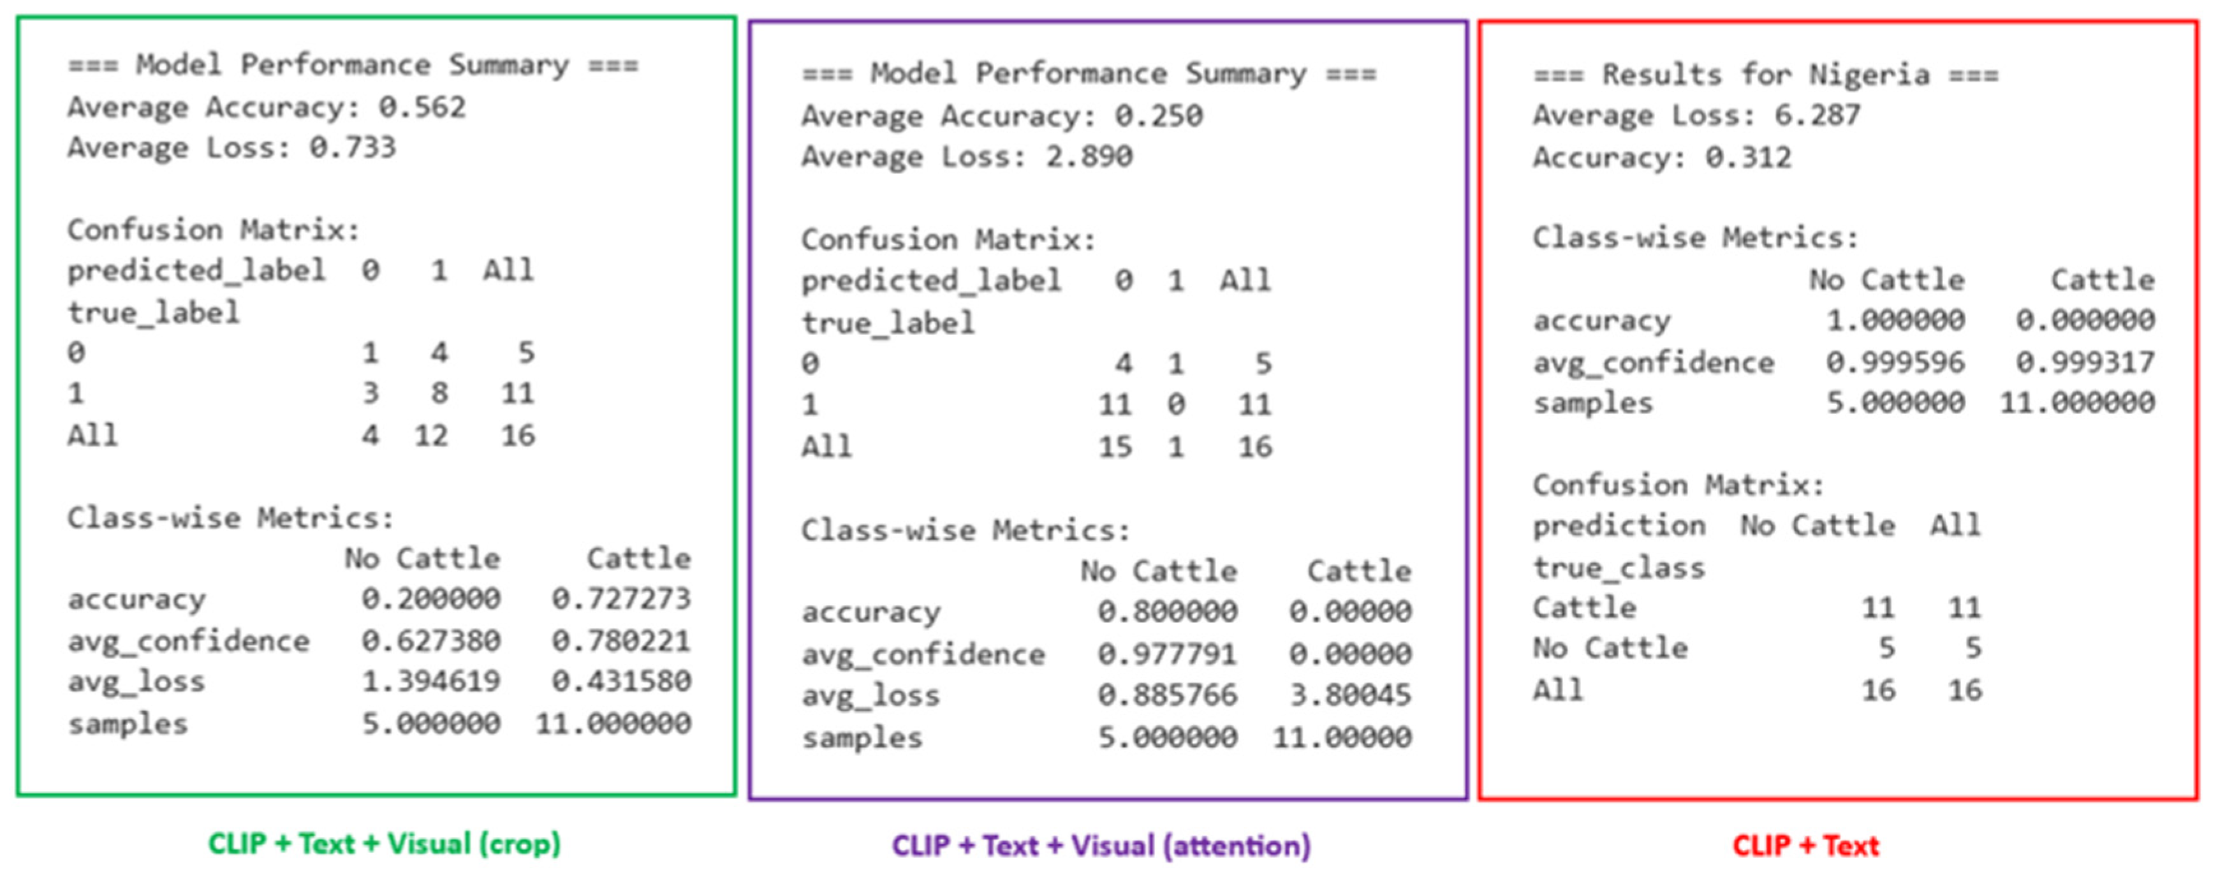The image size is (2218, 877).
Task: Click the avg_confidence value 0.627380
Action: 430,640
